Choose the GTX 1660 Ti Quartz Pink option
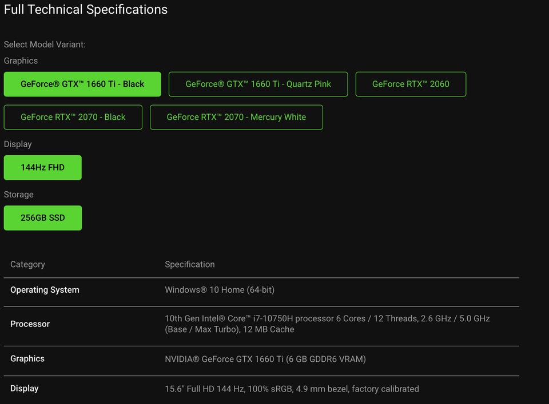549x404 pixels. (x=258, y=84)
